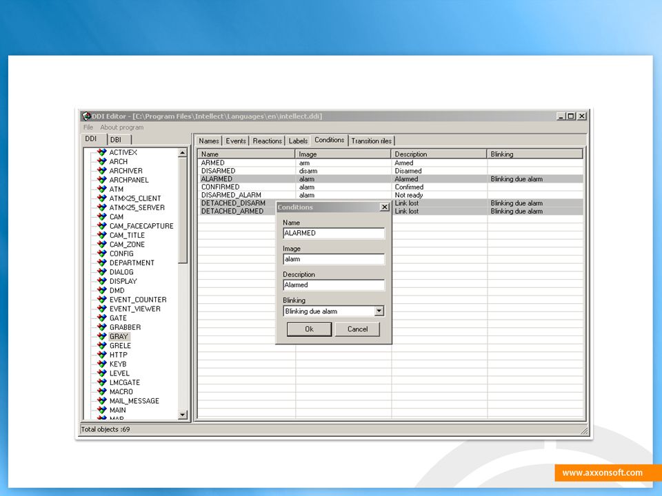This screenshot has height=496, width=662.
Task: Select LMCGATE in the object tree
Action: point(125,382)
